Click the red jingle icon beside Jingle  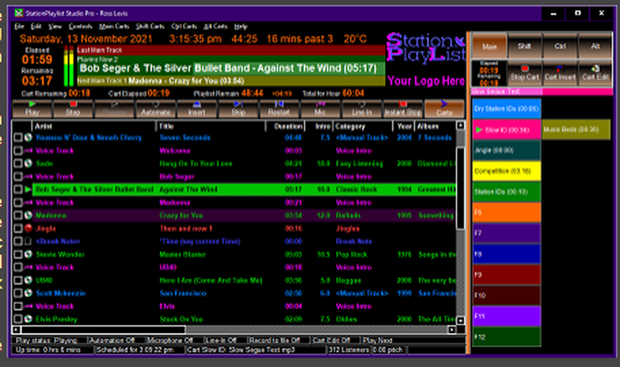tap(28, 228)
